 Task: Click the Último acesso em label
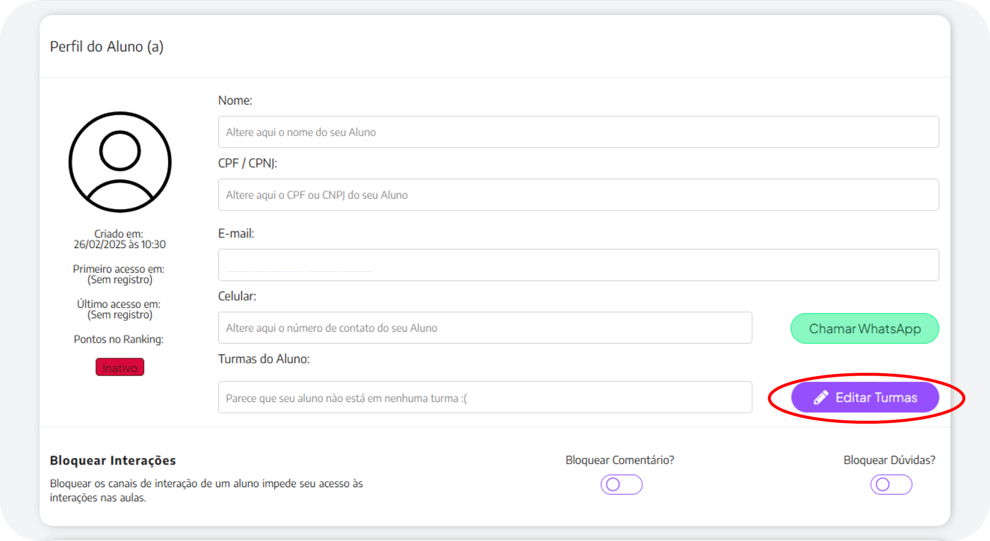[119, 304]
